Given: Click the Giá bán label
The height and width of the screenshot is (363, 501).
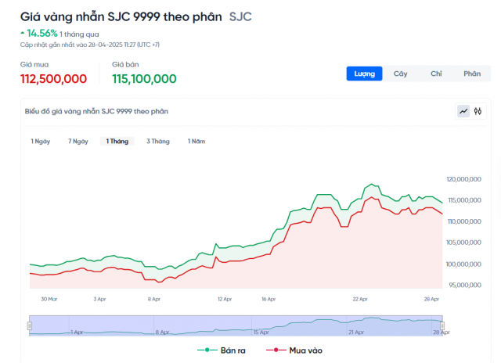Looking at the screenshot, I should pyautogui.click(x=125, y=64).
